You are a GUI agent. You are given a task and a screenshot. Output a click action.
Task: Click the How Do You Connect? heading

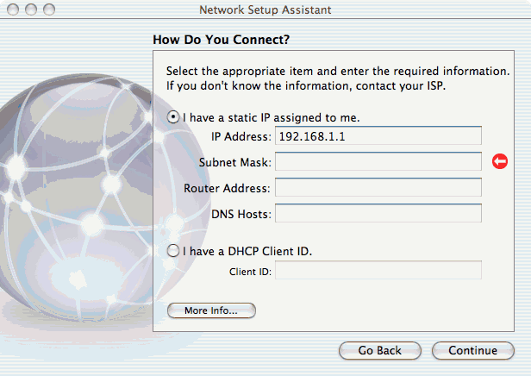coord(222,40)
